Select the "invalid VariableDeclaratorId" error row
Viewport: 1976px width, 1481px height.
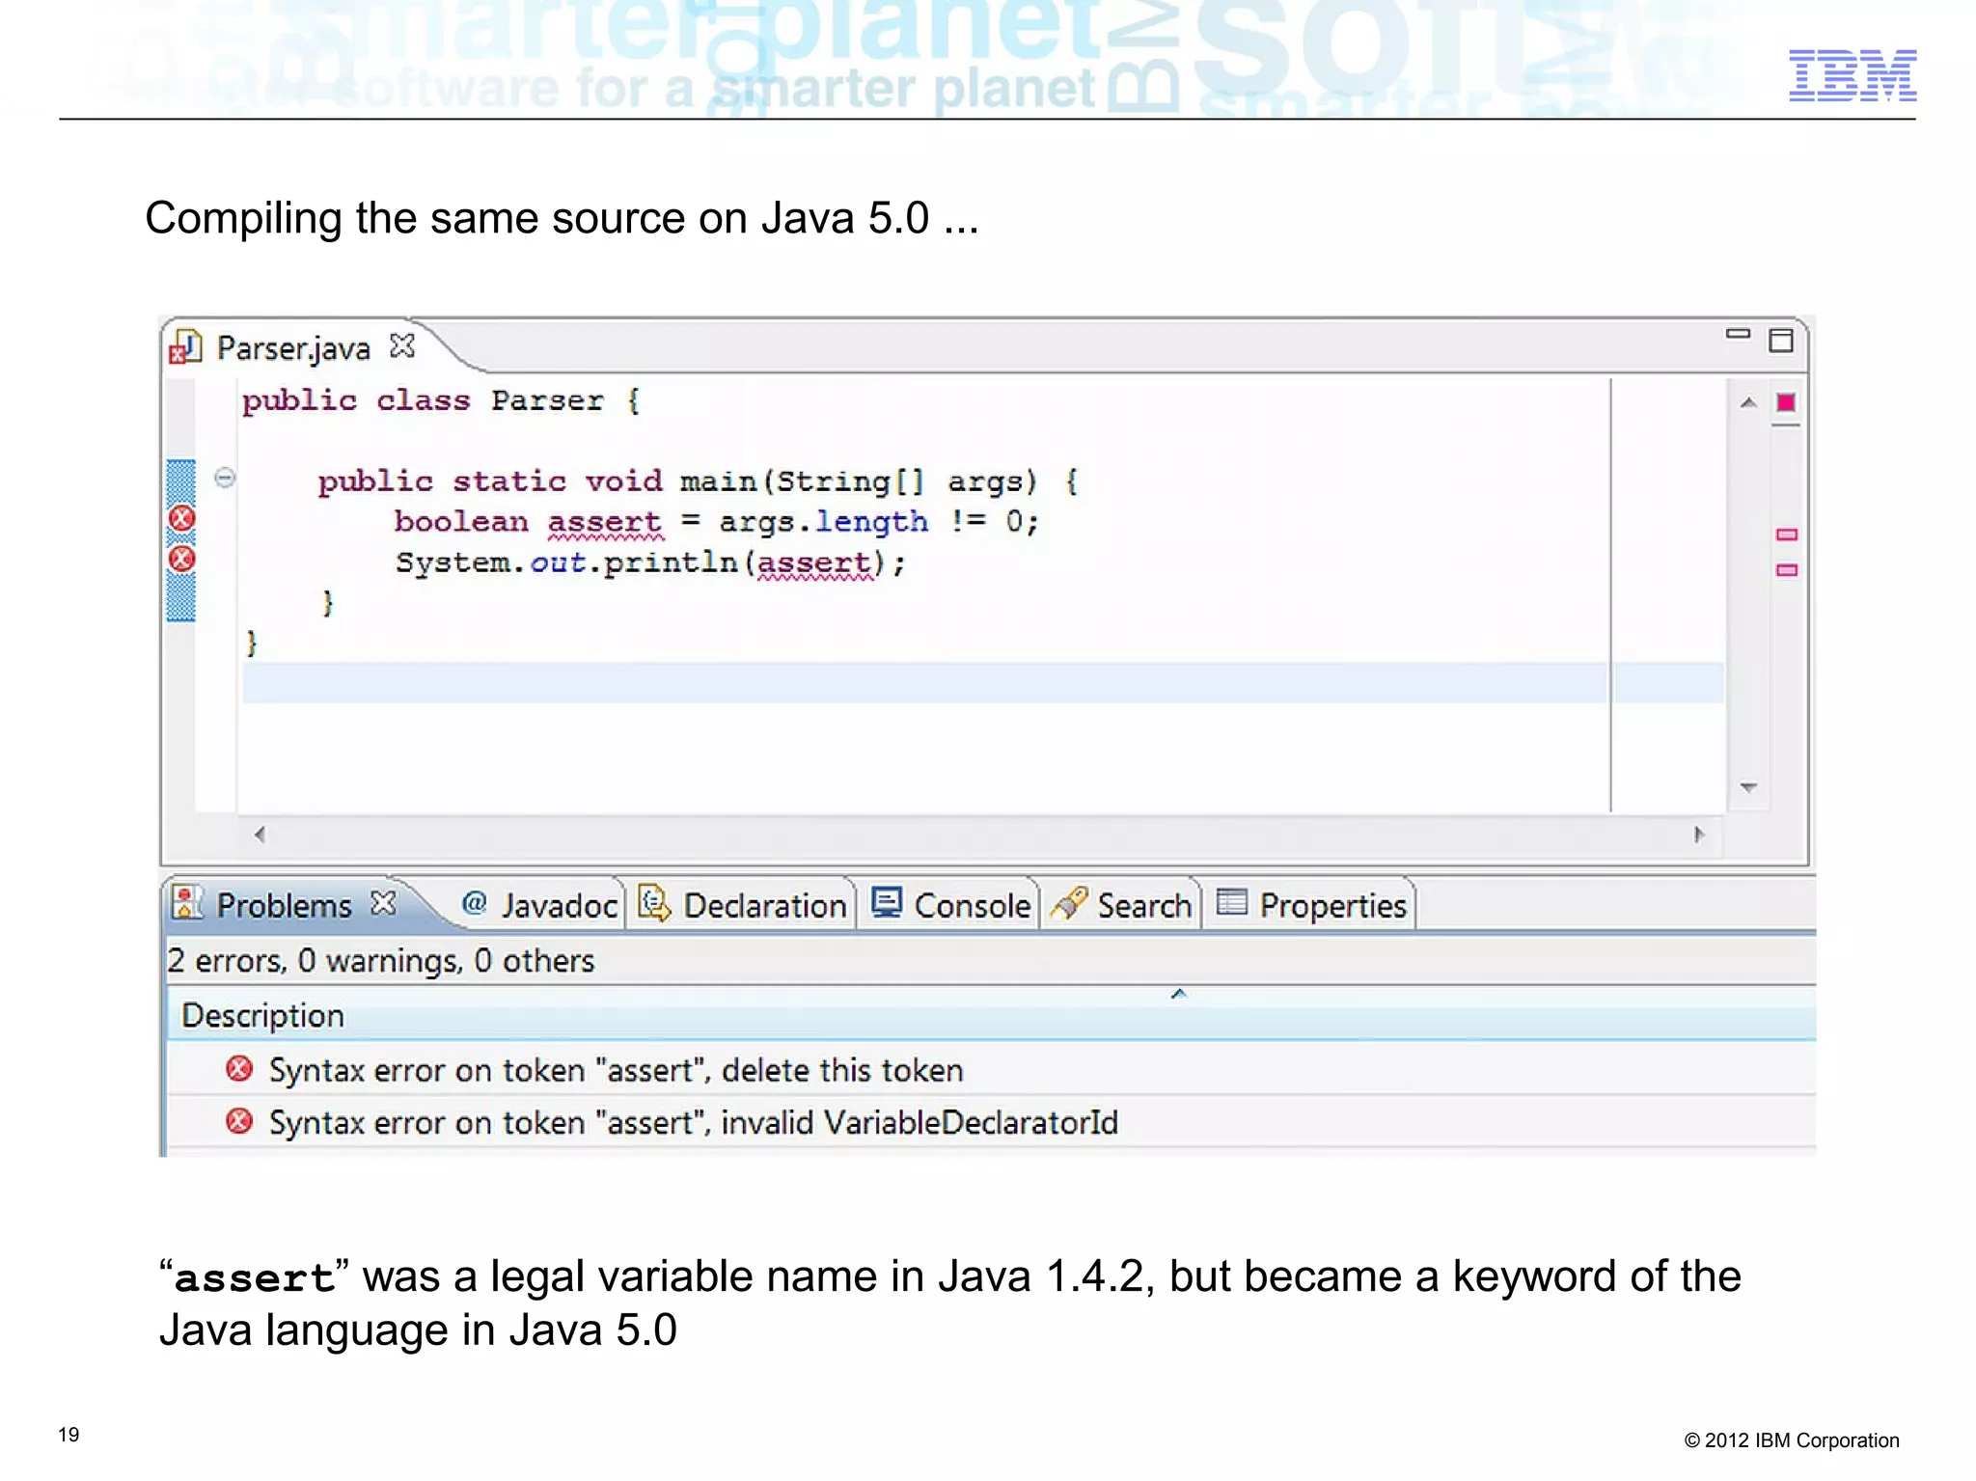pos(992,1122)
